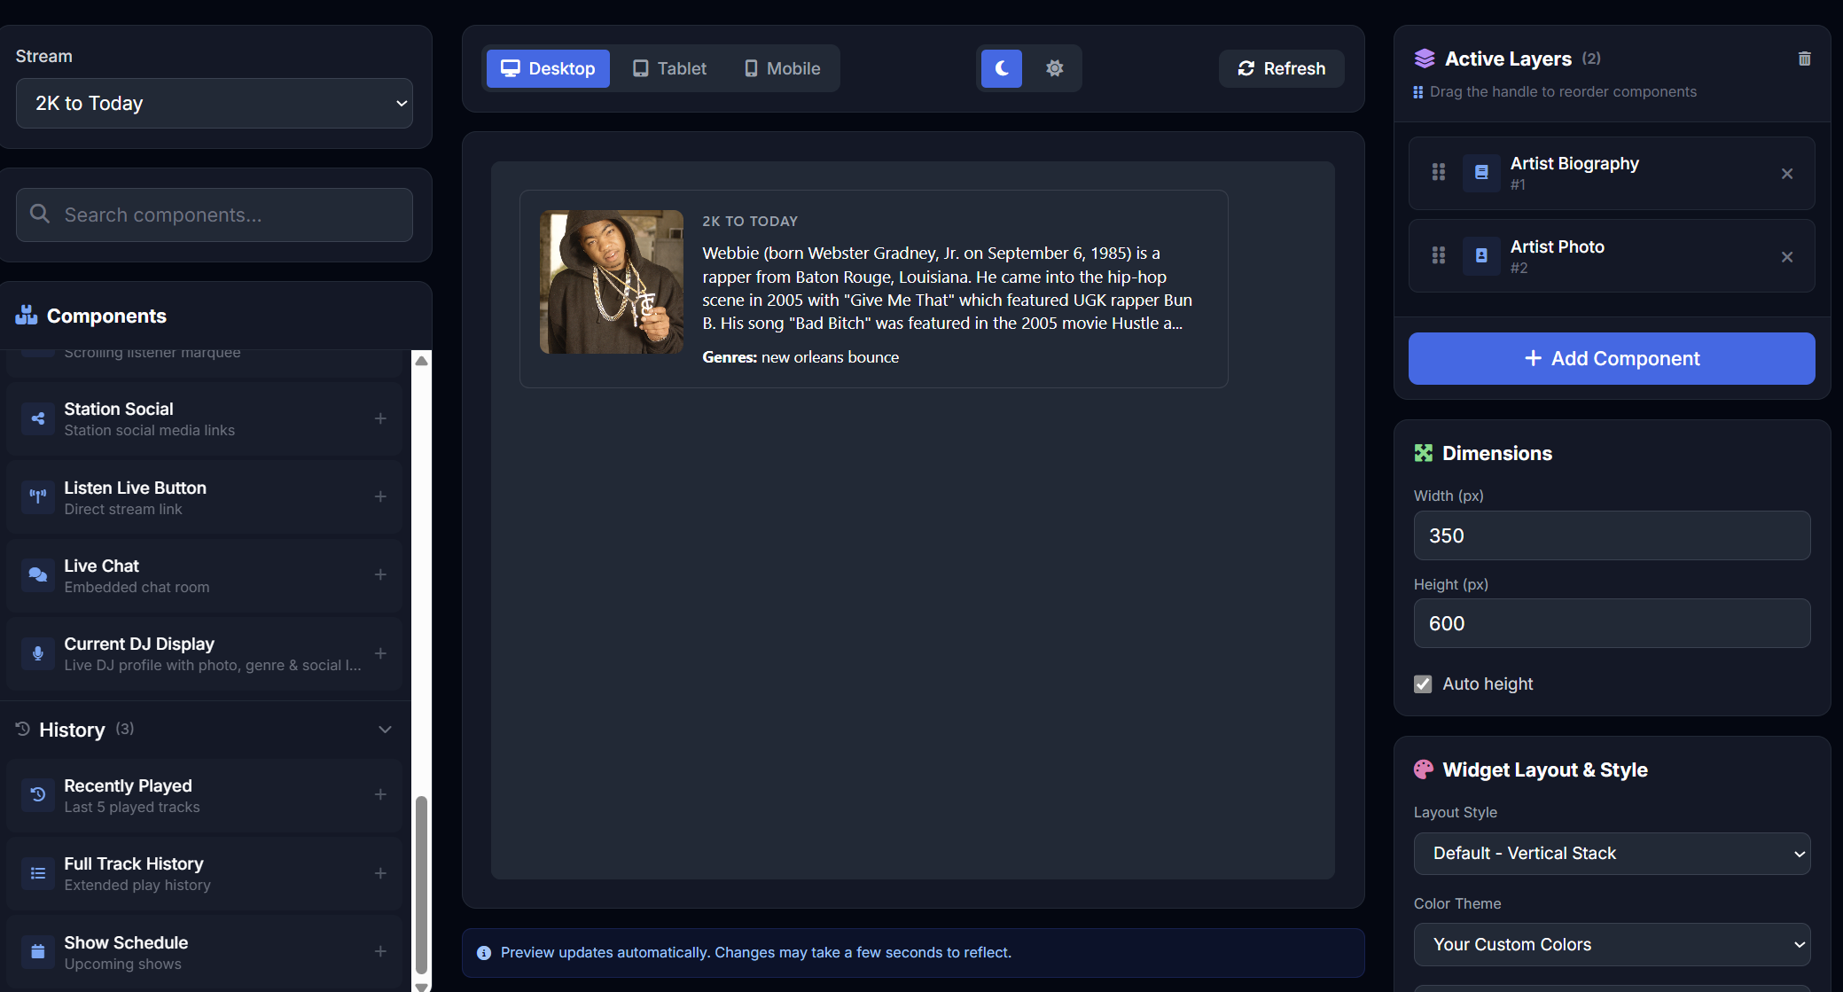
Task: Select the Recently Played history icon
Action: pyautogui.click(x=37, y=795)
